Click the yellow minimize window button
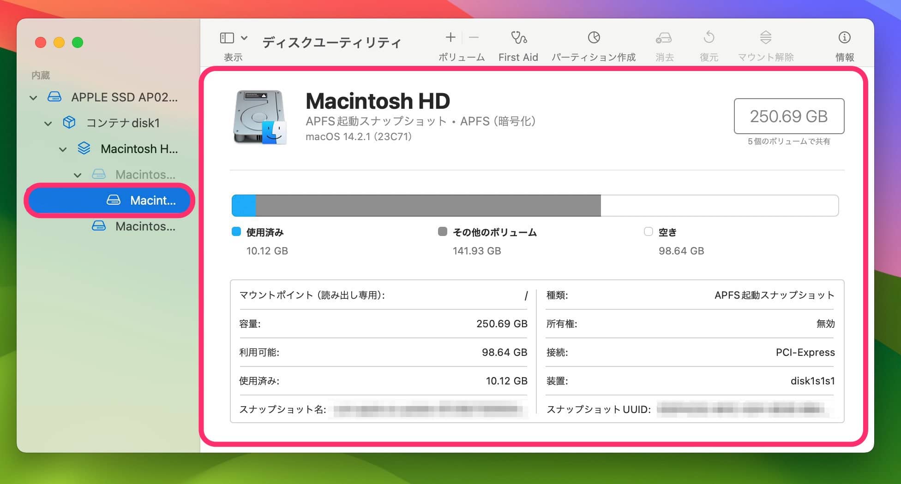 click(59, 42)
